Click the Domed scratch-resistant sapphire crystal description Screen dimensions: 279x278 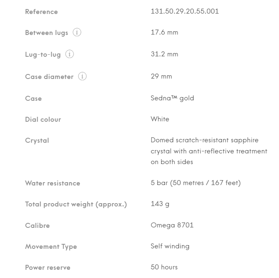[x=209, y=151]
